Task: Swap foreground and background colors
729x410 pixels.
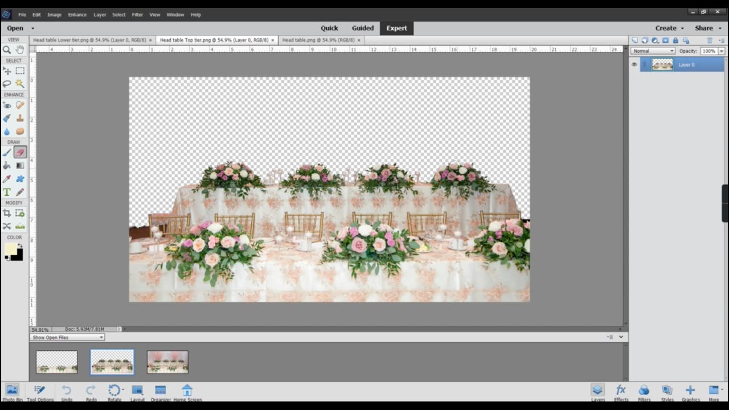Action: (20, 245)
